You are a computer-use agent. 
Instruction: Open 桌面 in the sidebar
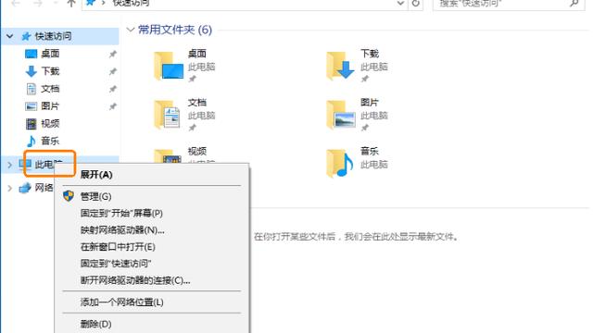pyautogui.click(x=50, y=54)
